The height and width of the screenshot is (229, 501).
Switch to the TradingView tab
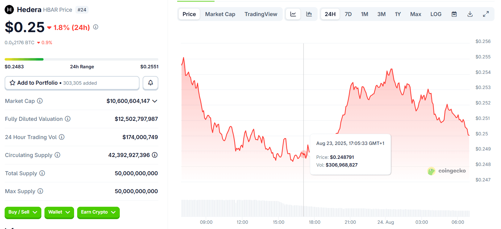click(261, 14)
